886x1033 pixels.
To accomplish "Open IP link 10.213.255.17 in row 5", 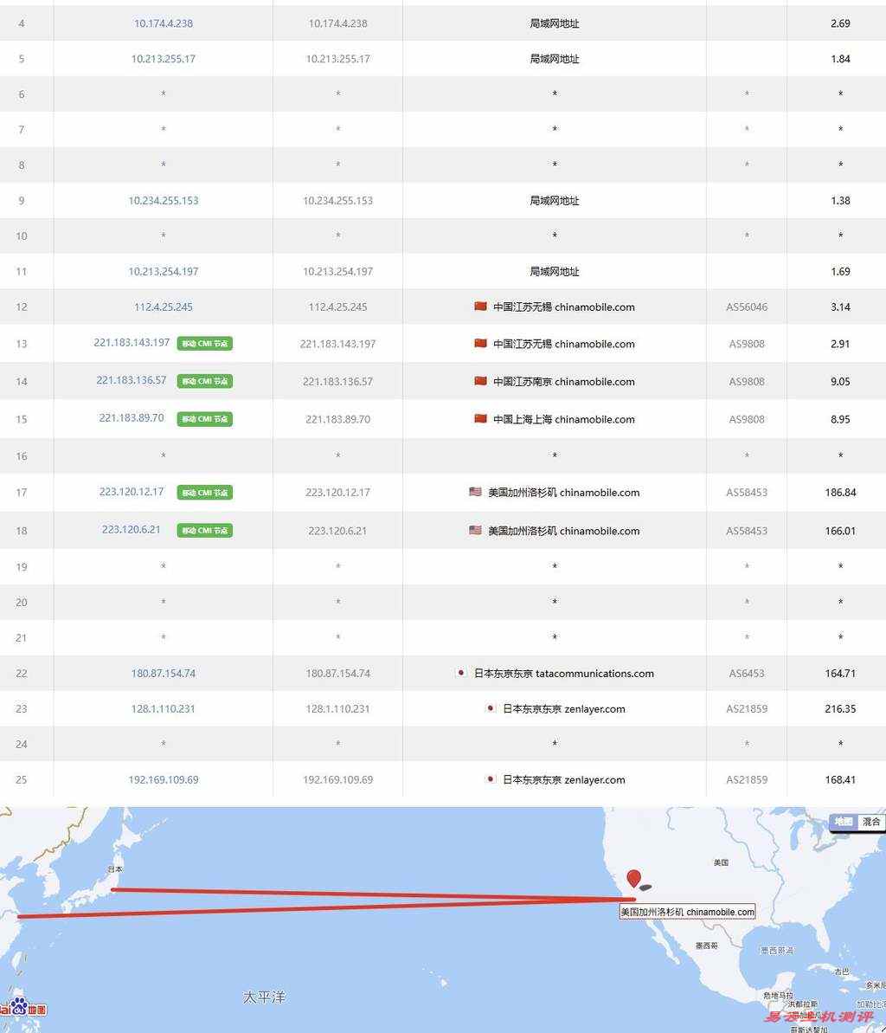I will point(164,59).
